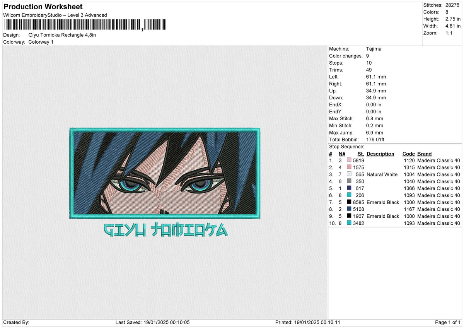Select design name 'Giyu Tomioka Rectangle 4,8in'
Screen dimensions: 464x328
pos(62,35)
